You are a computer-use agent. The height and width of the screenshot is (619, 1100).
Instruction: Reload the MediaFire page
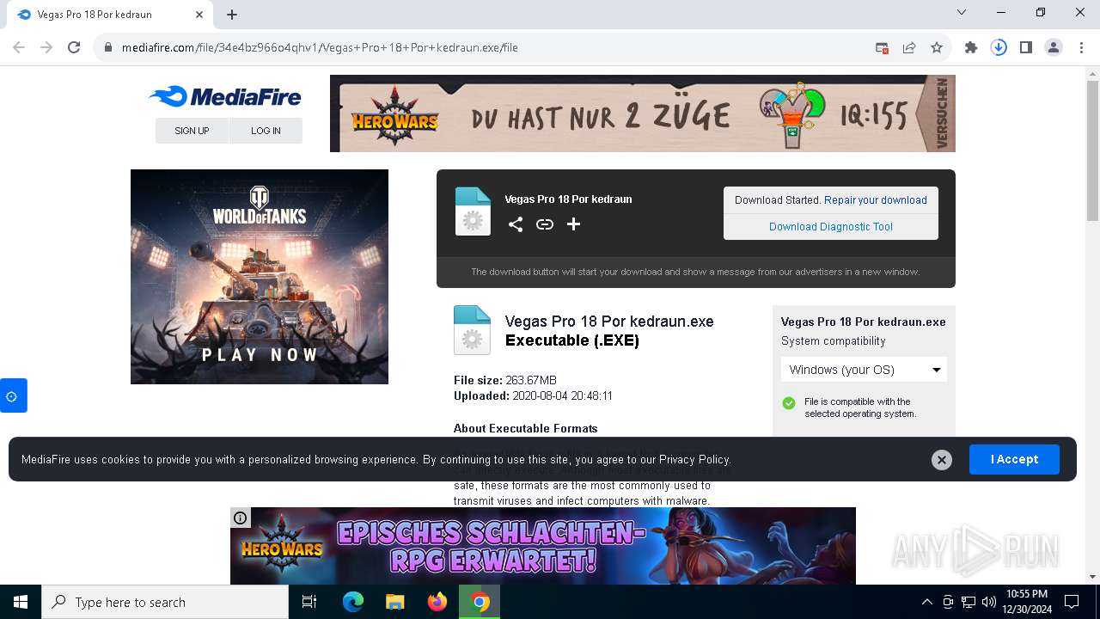coord(74,47)
